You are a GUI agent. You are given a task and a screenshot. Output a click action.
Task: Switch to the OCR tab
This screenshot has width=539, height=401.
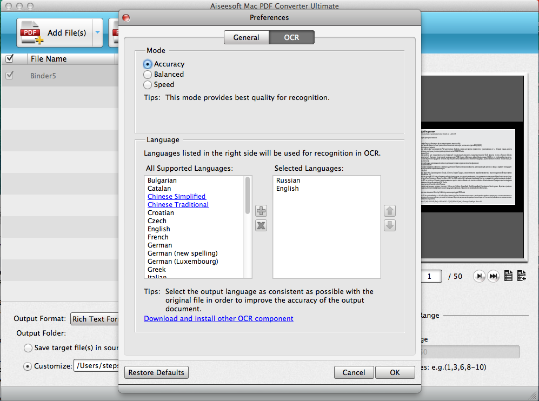291,37
